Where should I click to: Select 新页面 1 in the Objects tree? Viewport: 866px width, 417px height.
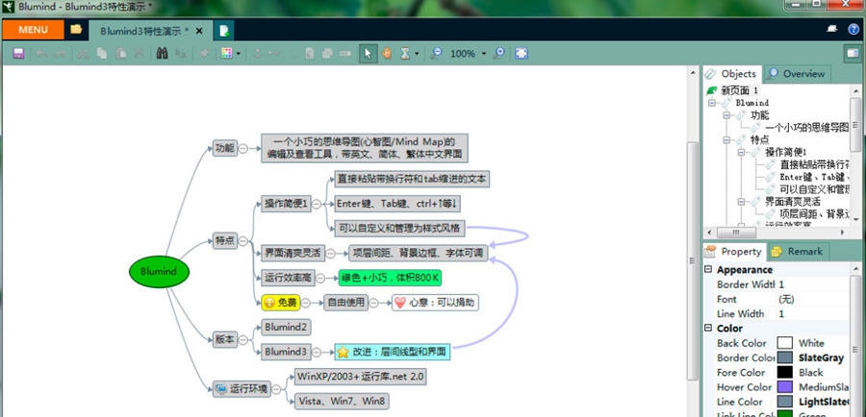[x=739, y=90]
